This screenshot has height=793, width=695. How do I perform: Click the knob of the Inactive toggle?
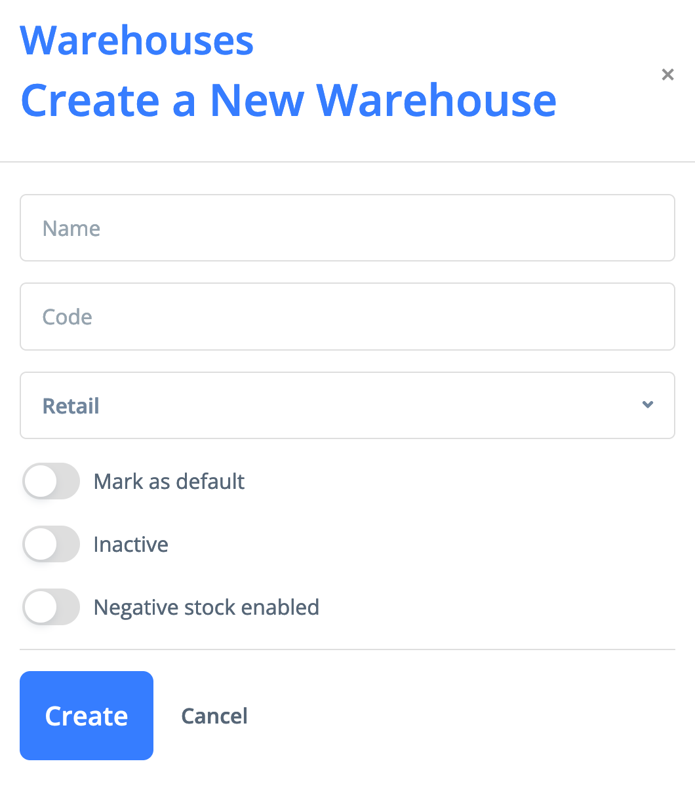(41, 545)
